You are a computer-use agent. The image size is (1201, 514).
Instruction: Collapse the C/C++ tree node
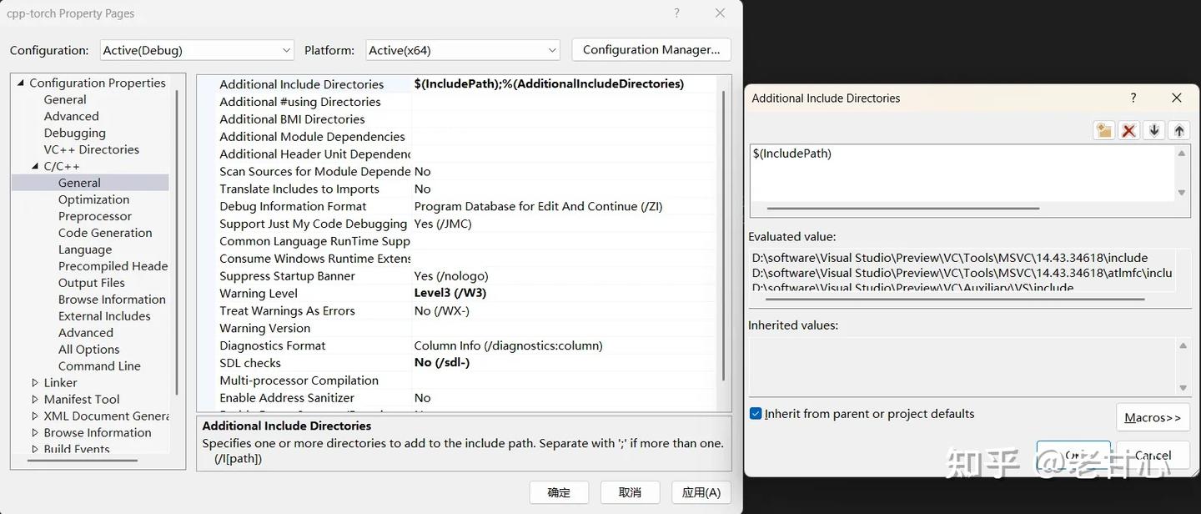35,166
